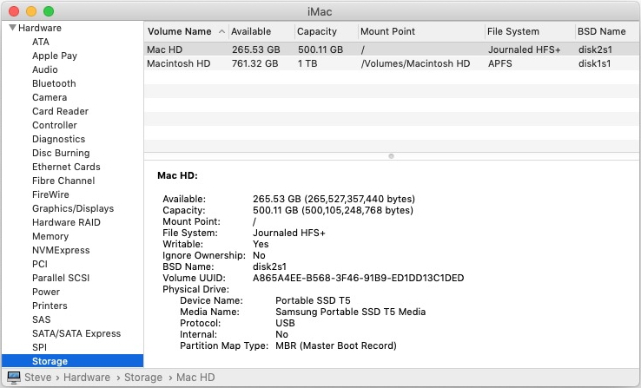Click the computer icon in path bar
The width and height of the screenshot is (641, 388).
click(14, 377)
